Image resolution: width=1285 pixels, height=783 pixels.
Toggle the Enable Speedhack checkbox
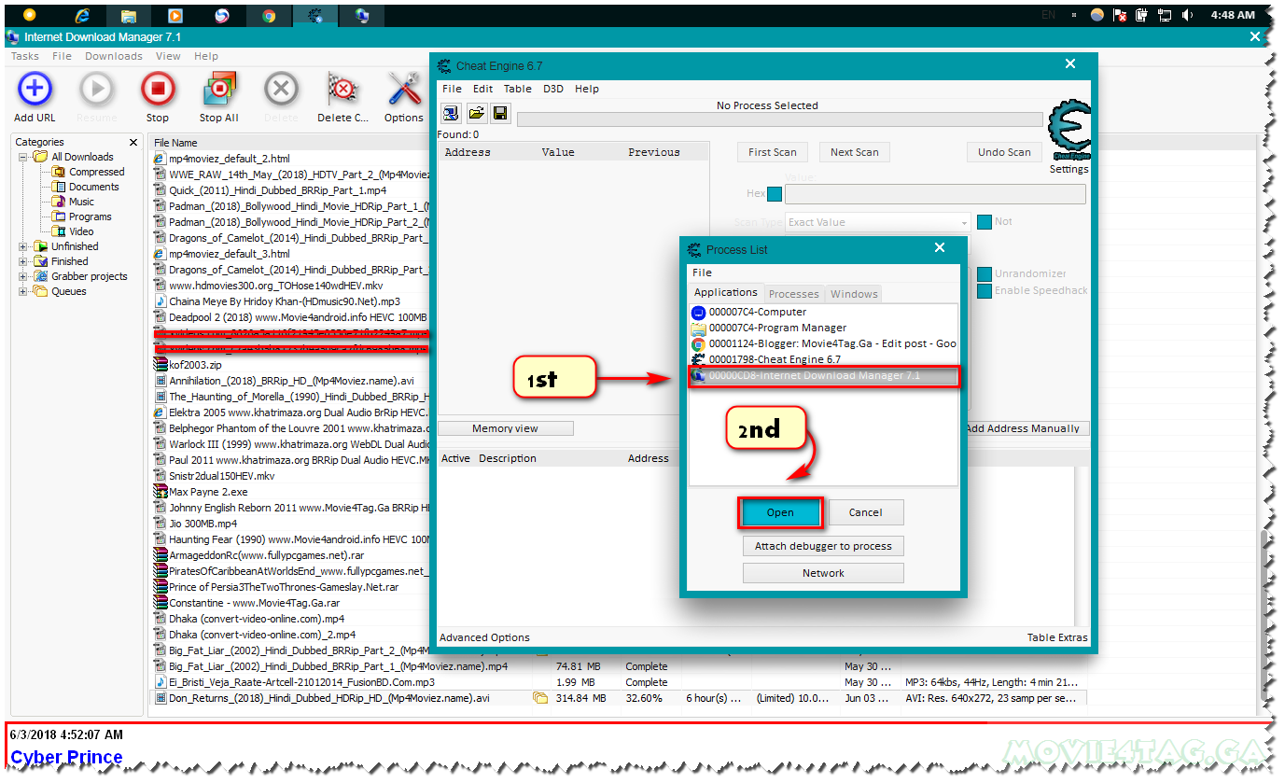point(985,291)
